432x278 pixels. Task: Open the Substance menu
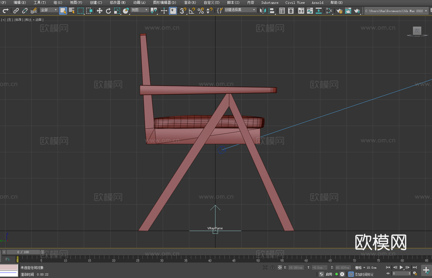pos(270,2)
